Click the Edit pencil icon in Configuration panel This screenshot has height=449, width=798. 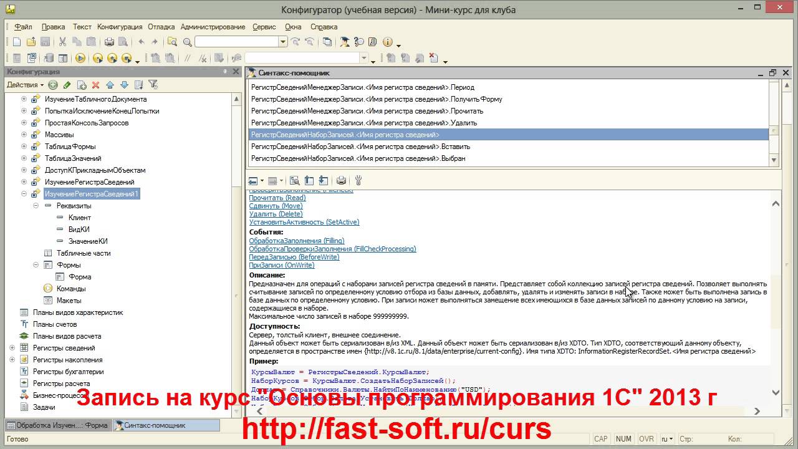pyautogui.click(x=67, y=85)
